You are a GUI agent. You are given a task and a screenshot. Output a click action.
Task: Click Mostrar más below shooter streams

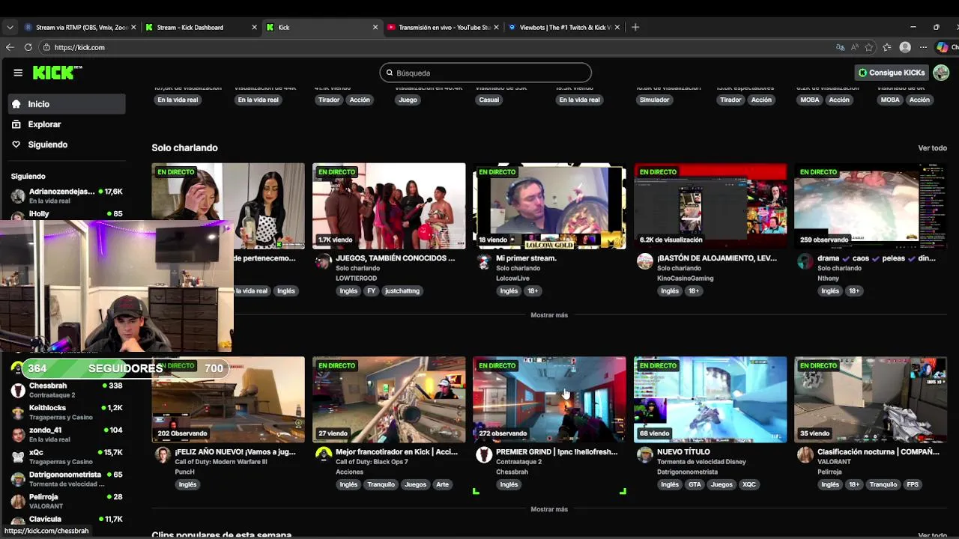click(549, 509)
